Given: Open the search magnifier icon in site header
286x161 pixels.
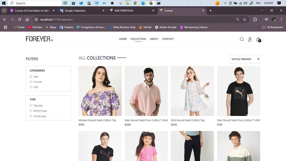Looking at the screenshot, I should click(x=242, y=39).
